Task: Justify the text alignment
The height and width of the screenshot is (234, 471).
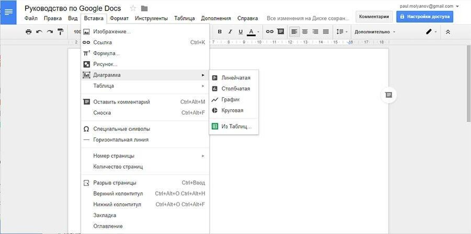Action: pos(326,31)
